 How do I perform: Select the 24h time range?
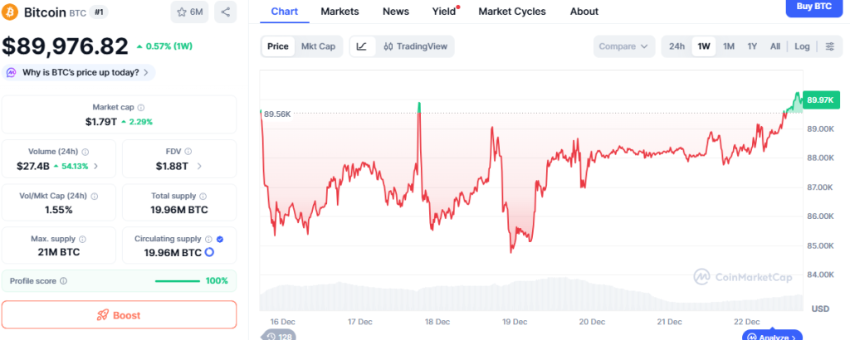[x=677, y=46]
